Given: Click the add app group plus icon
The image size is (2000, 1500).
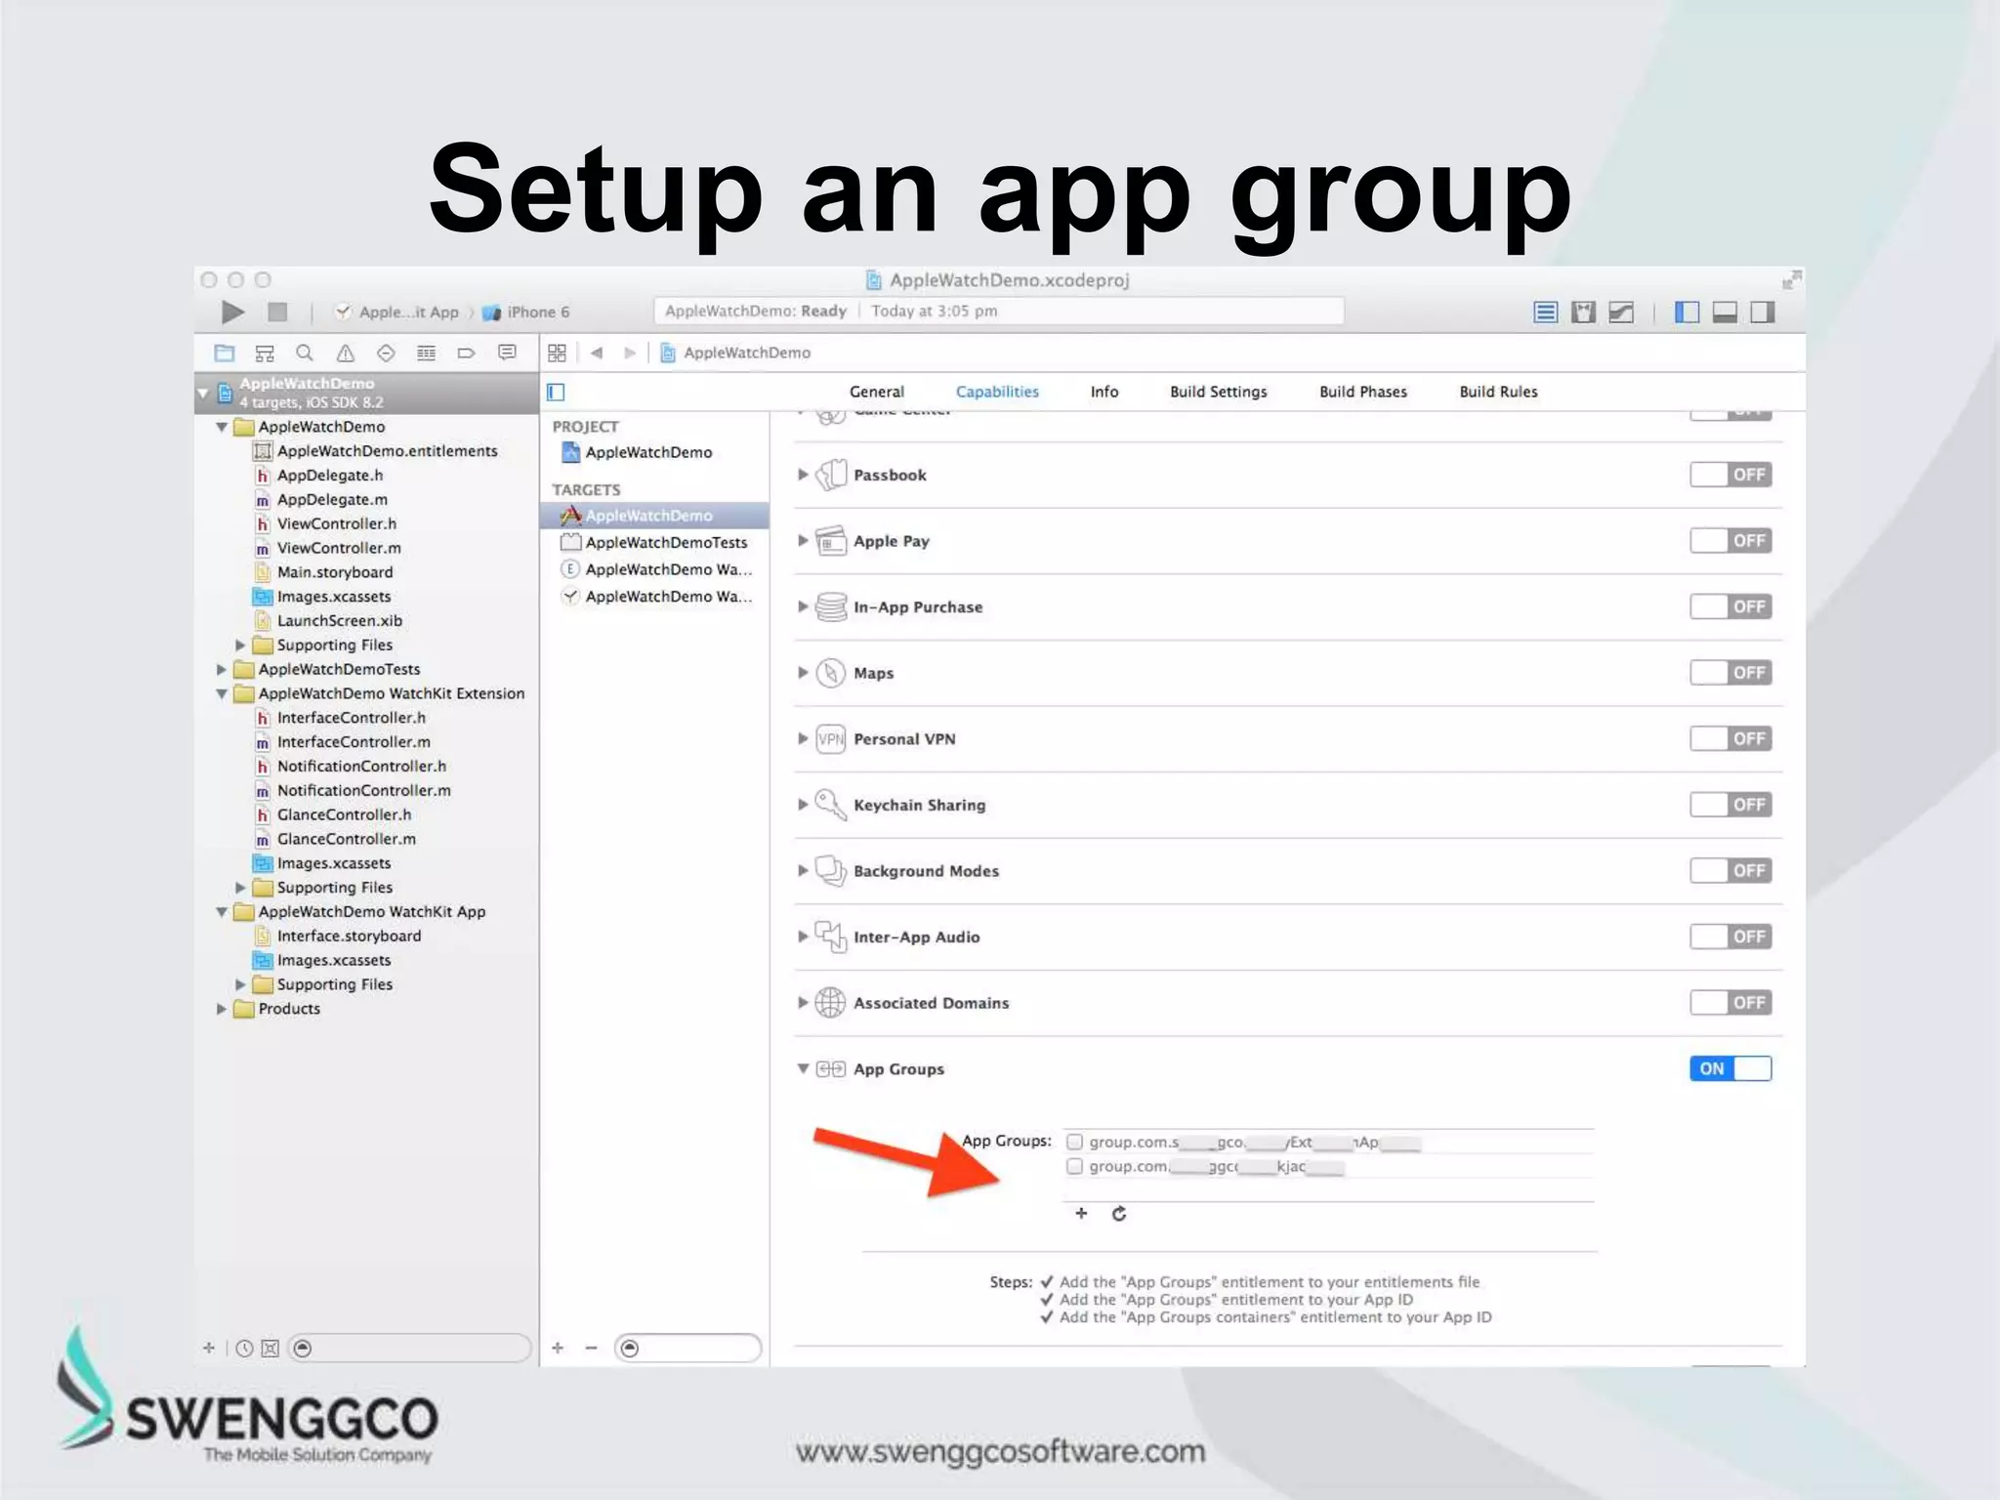Looking at the screenshot, I should [1081, 1213].
